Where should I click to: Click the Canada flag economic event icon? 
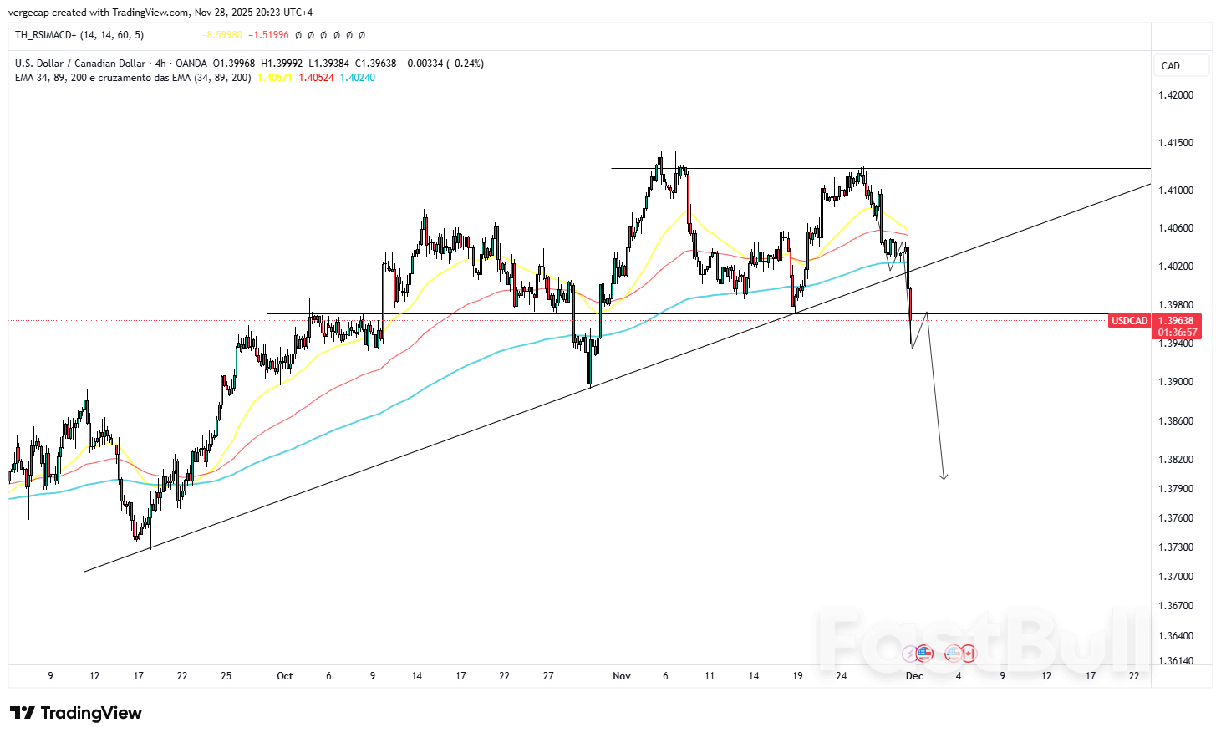tap(969, 653)
